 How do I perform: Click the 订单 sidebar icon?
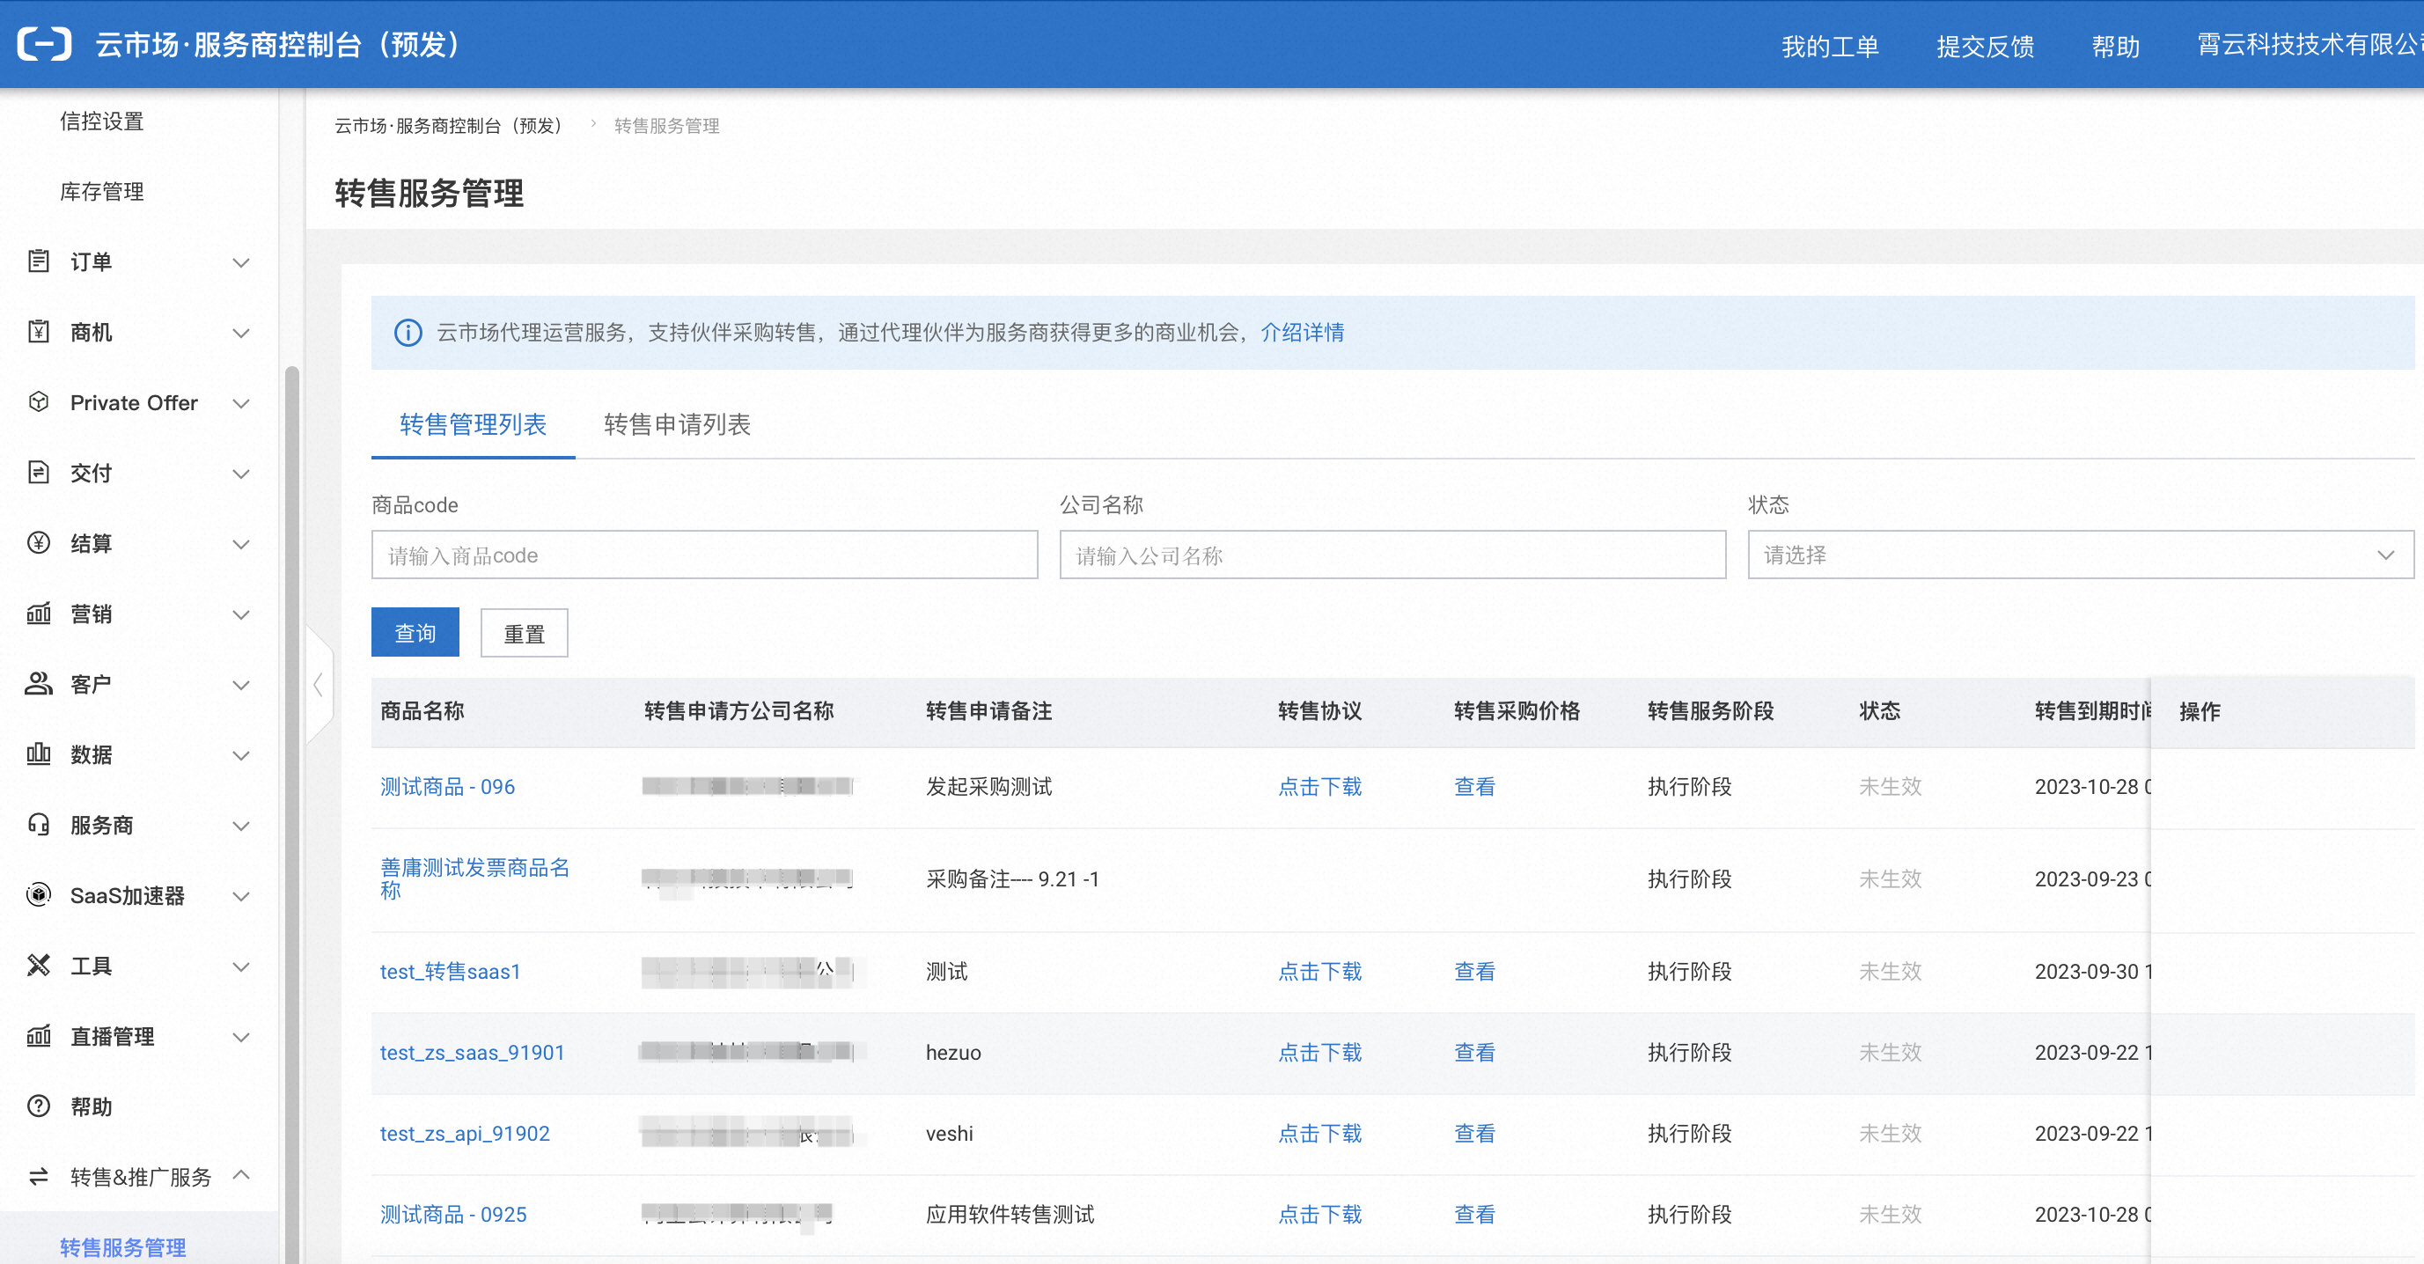pyautogui.click(x=39, y=261)
